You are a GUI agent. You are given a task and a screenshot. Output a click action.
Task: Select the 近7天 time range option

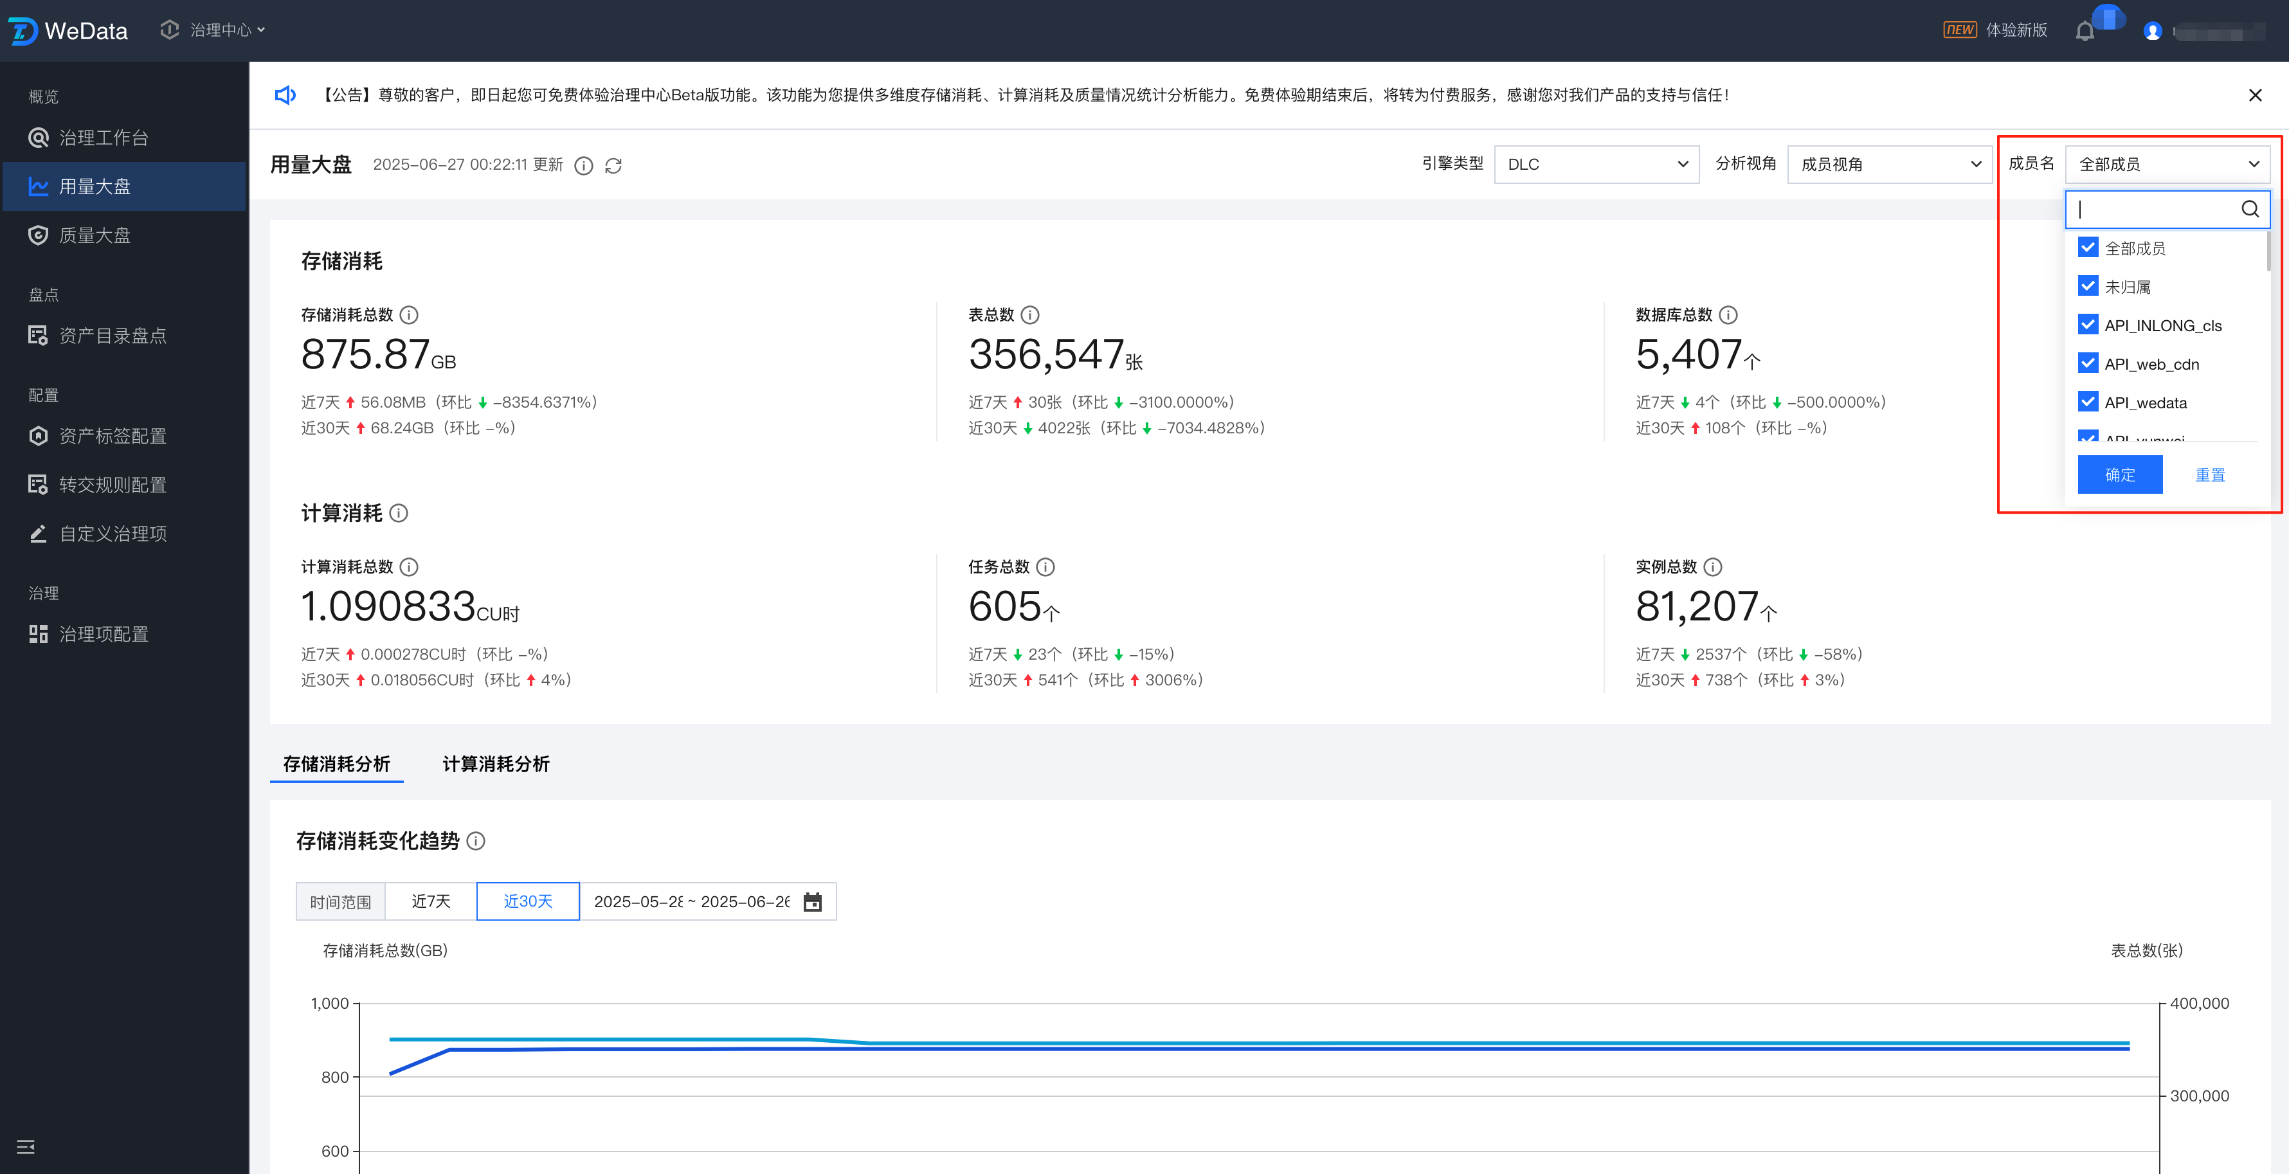430,901
